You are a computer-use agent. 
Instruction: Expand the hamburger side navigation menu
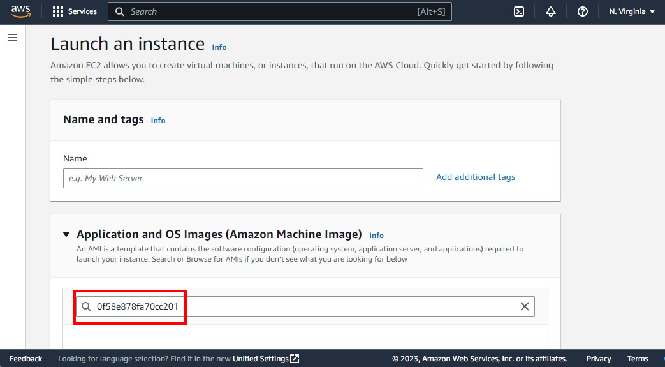(12, 38)
